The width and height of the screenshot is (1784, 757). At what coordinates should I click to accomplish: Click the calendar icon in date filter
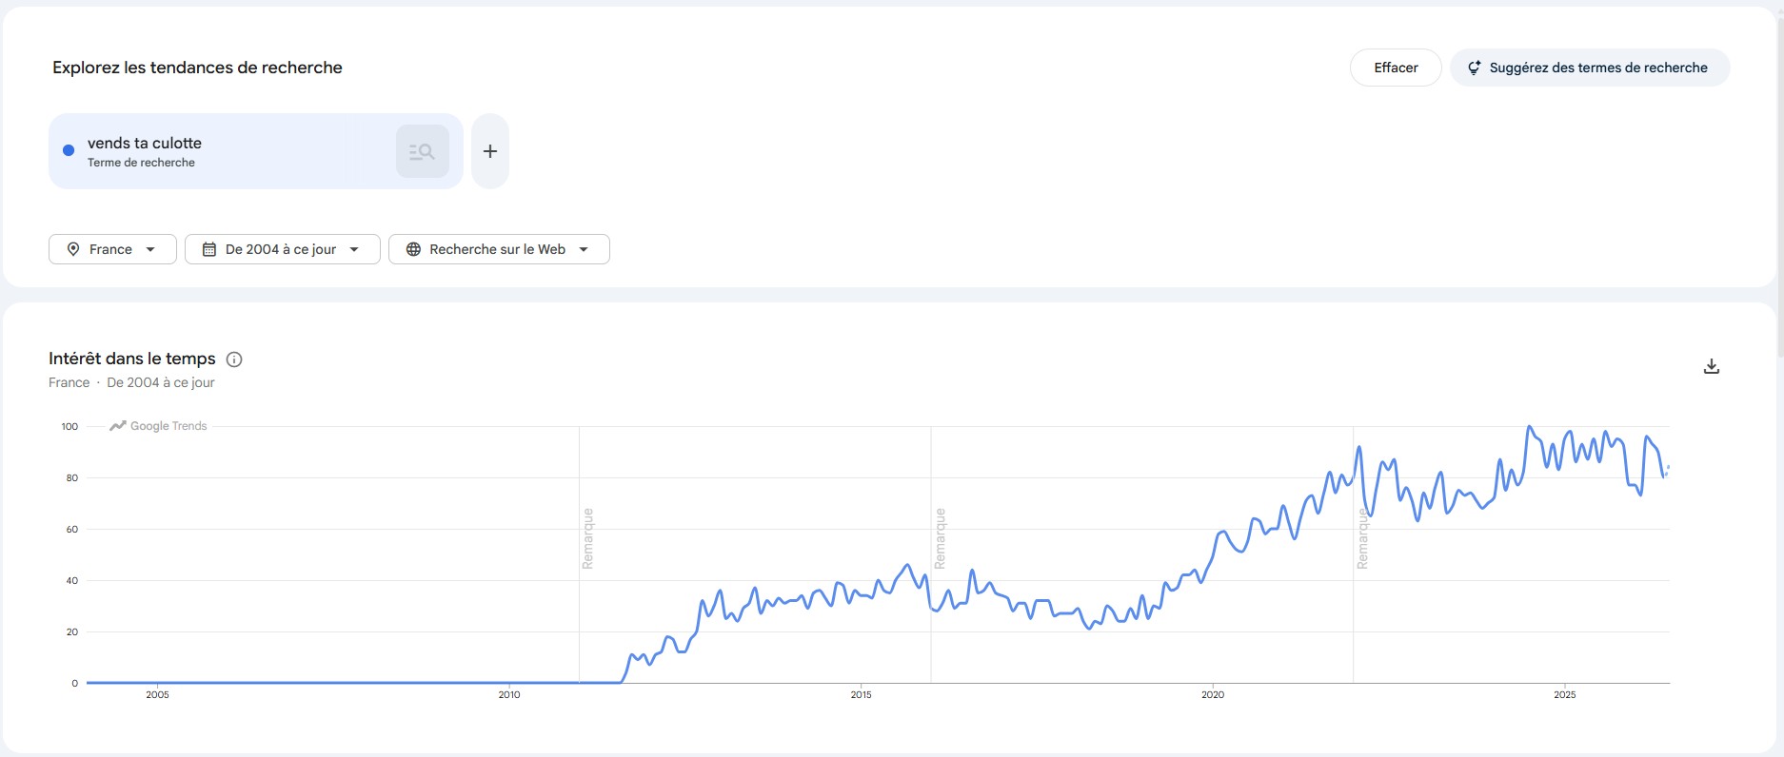tap(209, 249)
